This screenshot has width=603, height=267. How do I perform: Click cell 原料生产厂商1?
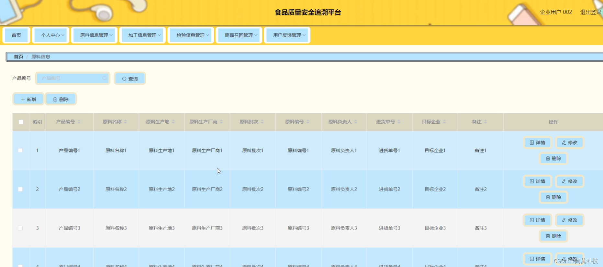207,150
